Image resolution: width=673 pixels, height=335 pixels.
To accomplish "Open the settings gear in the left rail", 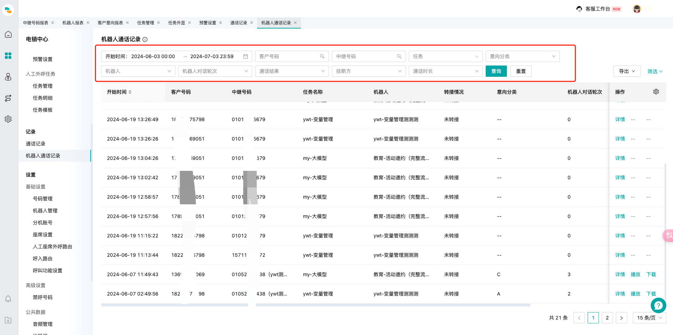I will 8,119.
